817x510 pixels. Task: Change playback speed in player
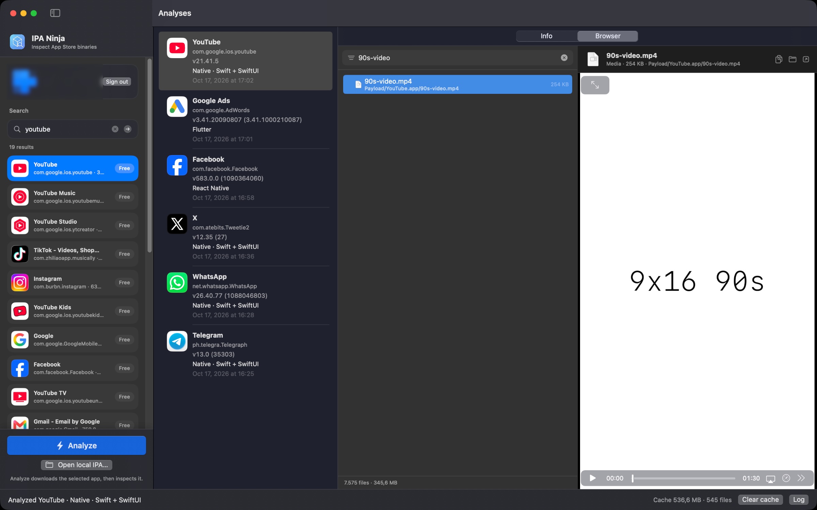tap(786, 478)
